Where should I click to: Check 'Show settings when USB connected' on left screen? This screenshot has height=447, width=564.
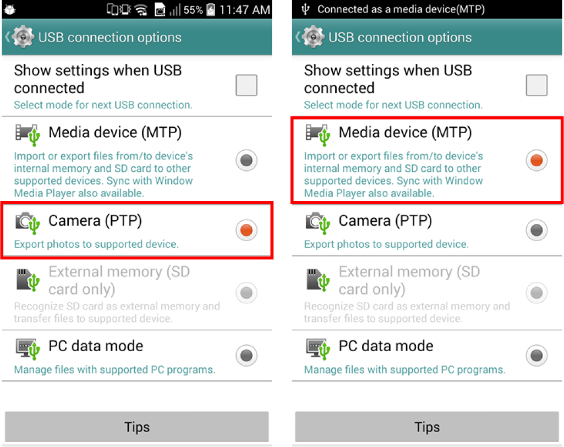tap(247, 85)
